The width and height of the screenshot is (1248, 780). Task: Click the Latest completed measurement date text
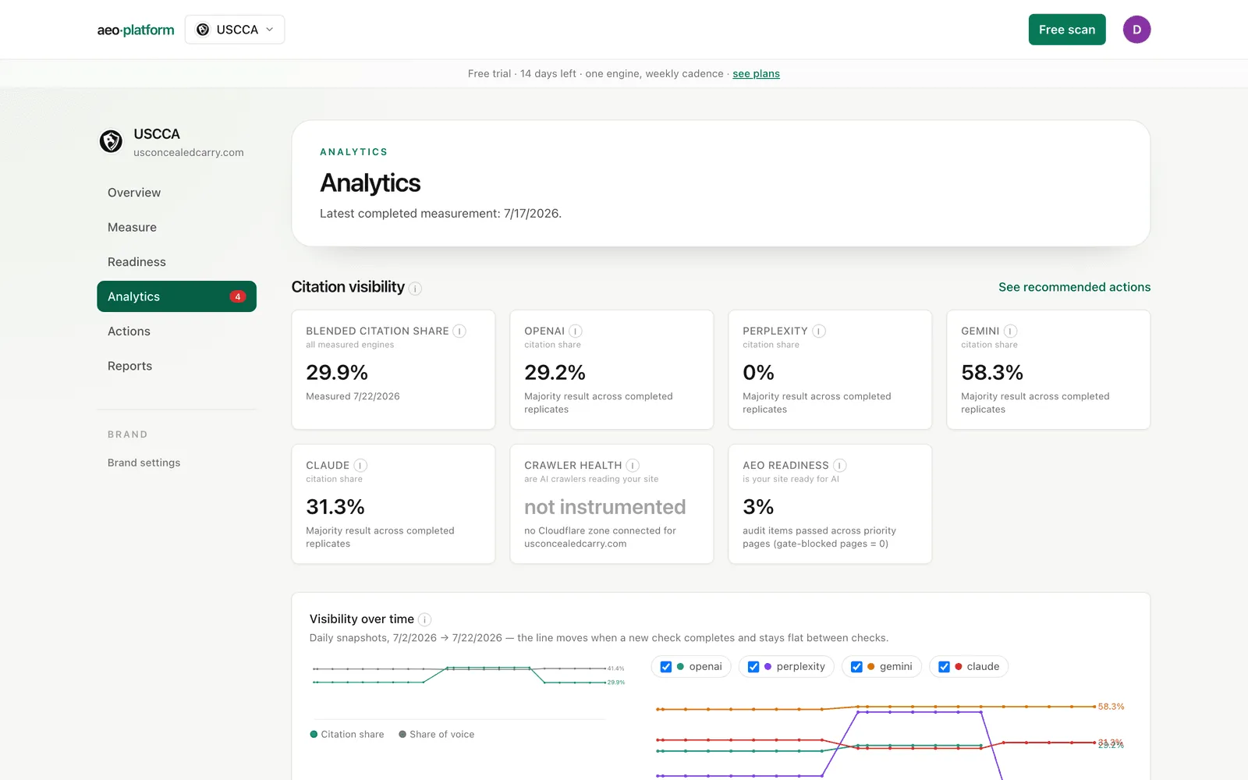point(441,214)
